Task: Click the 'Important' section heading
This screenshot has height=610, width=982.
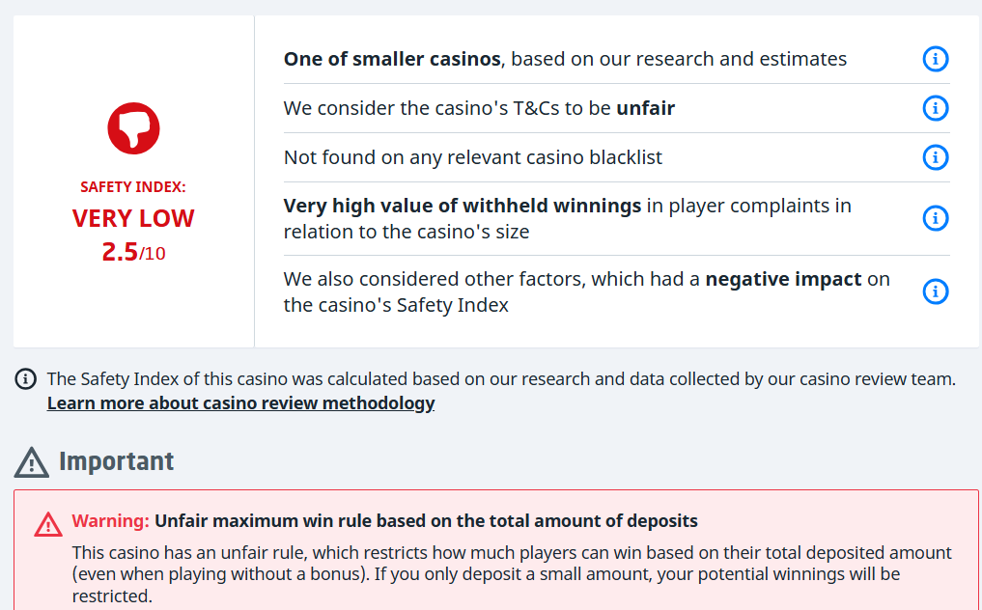Action: point(117,461)
